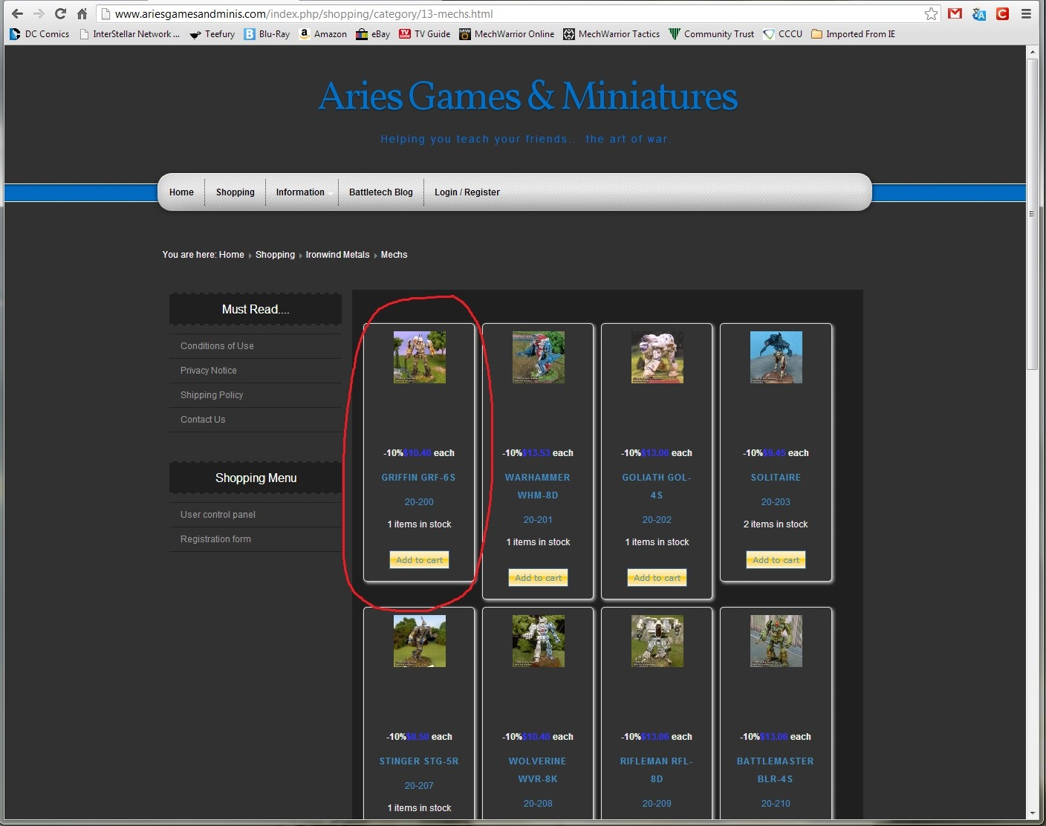
Task: Open the Chrome menu hamburger icon
Action: pos(1026,13)
